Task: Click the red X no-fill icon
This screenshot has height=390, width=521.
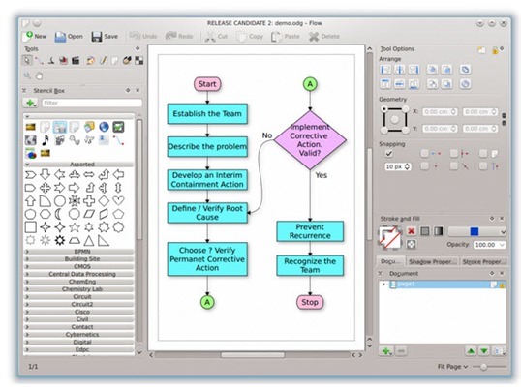Action: tap(412, 231)
